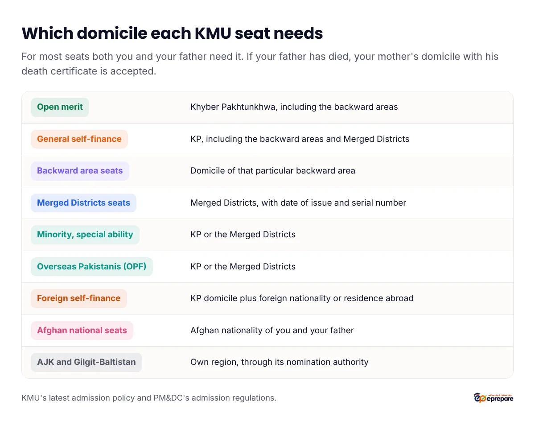Click 'Domicile of that particular backward area'
Screen dimensions: 535x426
pos(273,171)
